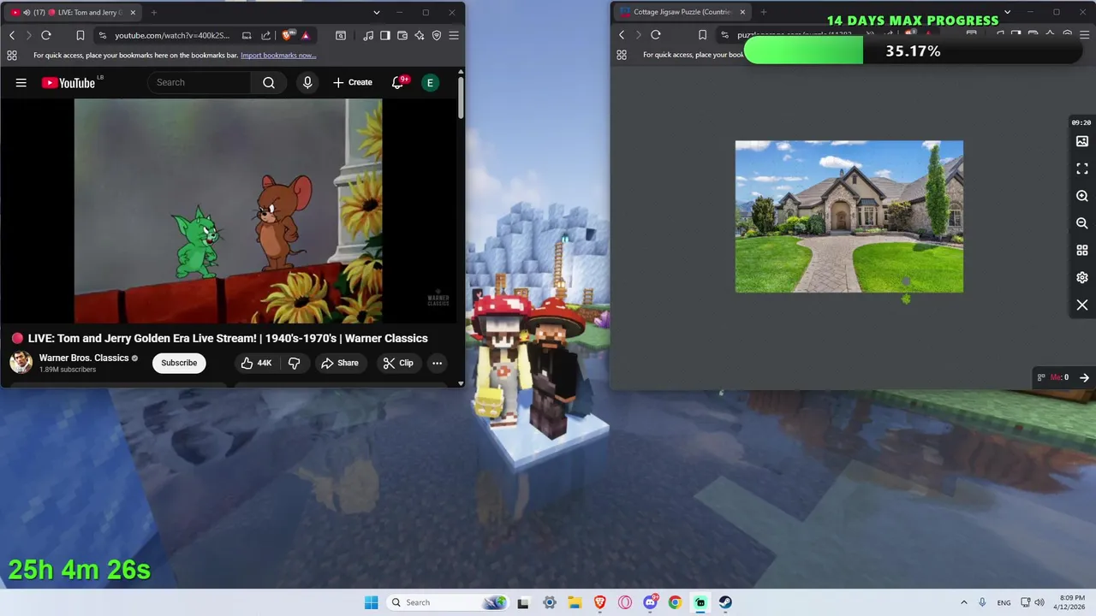
Task: Click the YouTube search input field
Action: [x=200, y=82]
